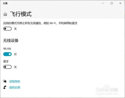Viewport: 125px width, 98px height.
Task: Click the 无线设备 section heading
Action: (x=11, y=40)
